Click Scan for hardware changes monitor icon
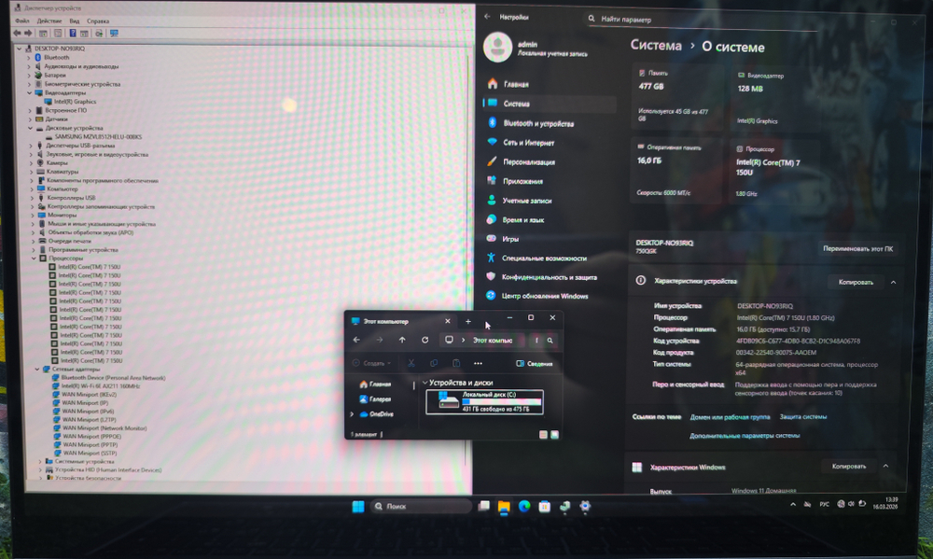 tap(114, 34)
